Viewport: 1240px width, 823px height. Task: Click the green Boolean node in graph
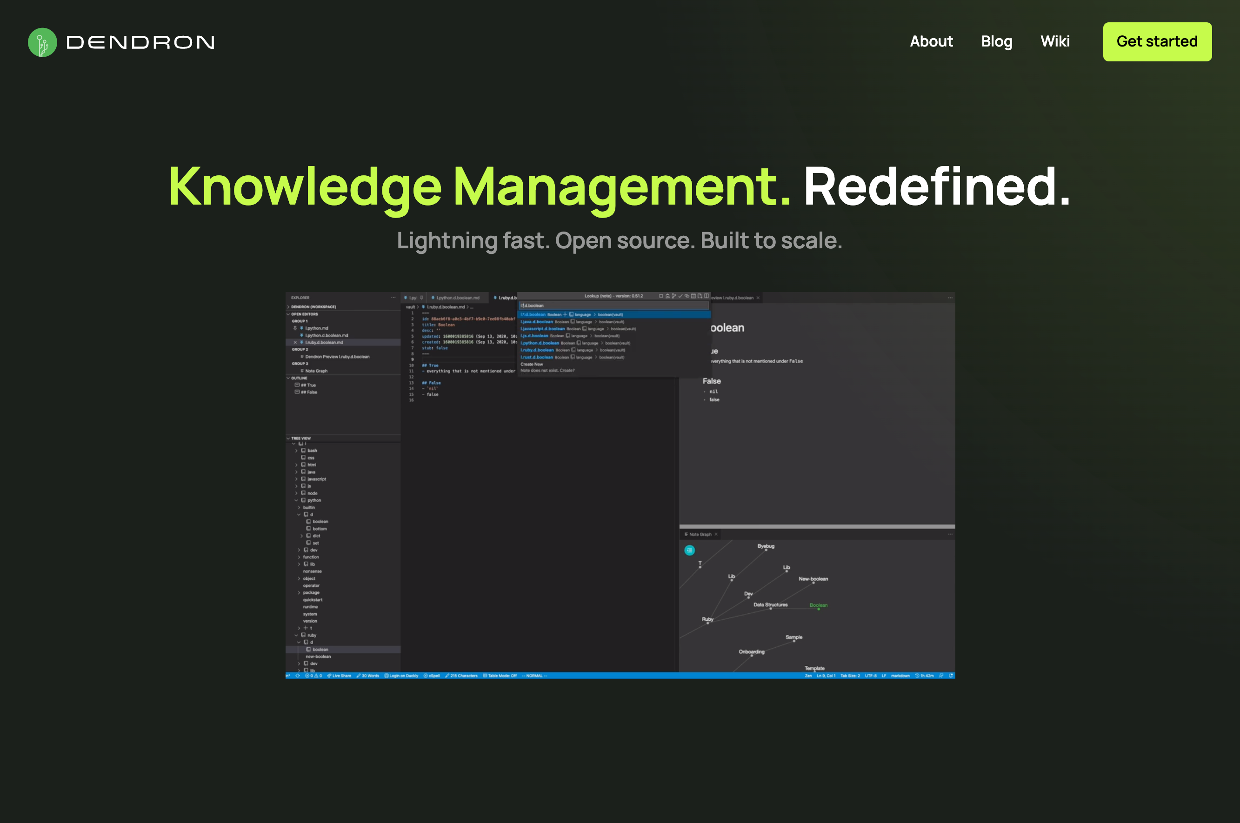point(818,608)
